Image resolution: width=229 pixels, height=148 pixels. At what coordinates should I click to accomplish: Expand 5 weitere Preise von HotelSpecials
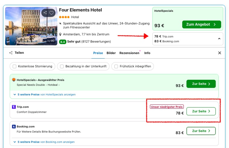point(44,95)
